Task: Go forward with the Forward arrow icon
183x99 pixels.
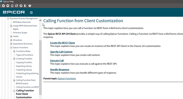Action: click(8, 6)
